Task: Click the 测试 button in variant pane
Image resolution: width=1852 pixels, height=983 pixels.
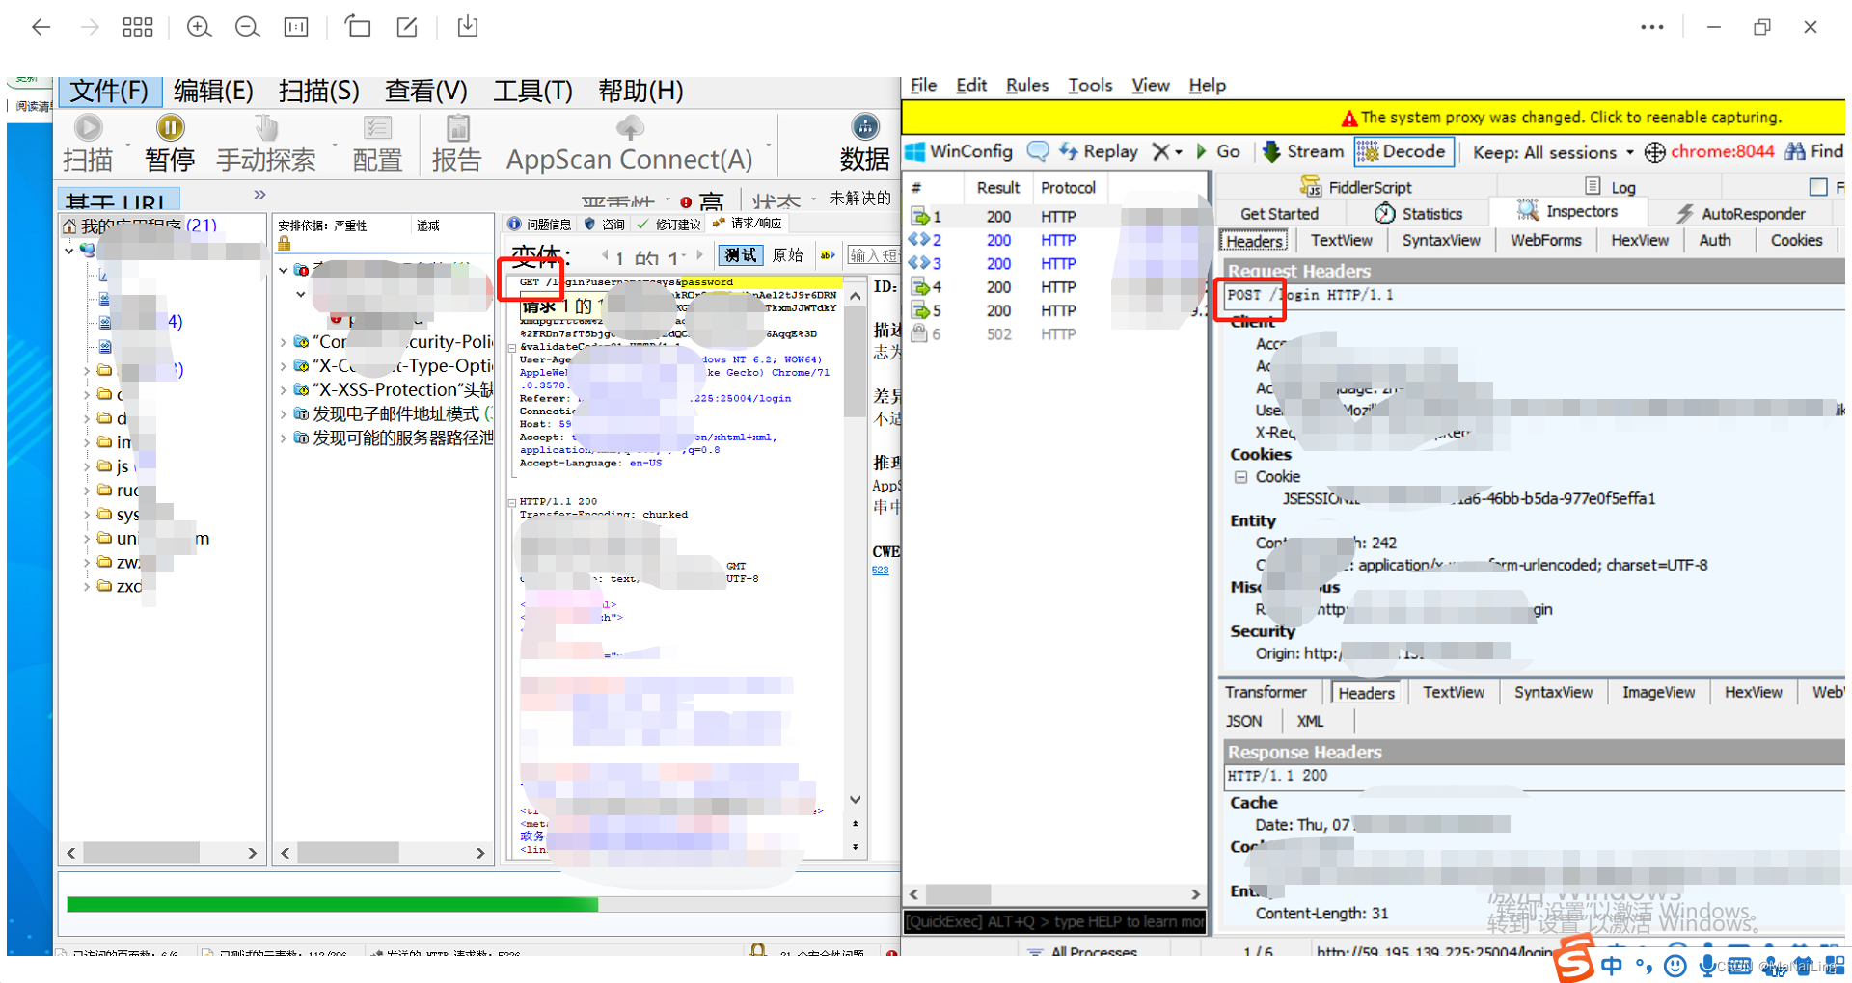Action: (740, 254)
